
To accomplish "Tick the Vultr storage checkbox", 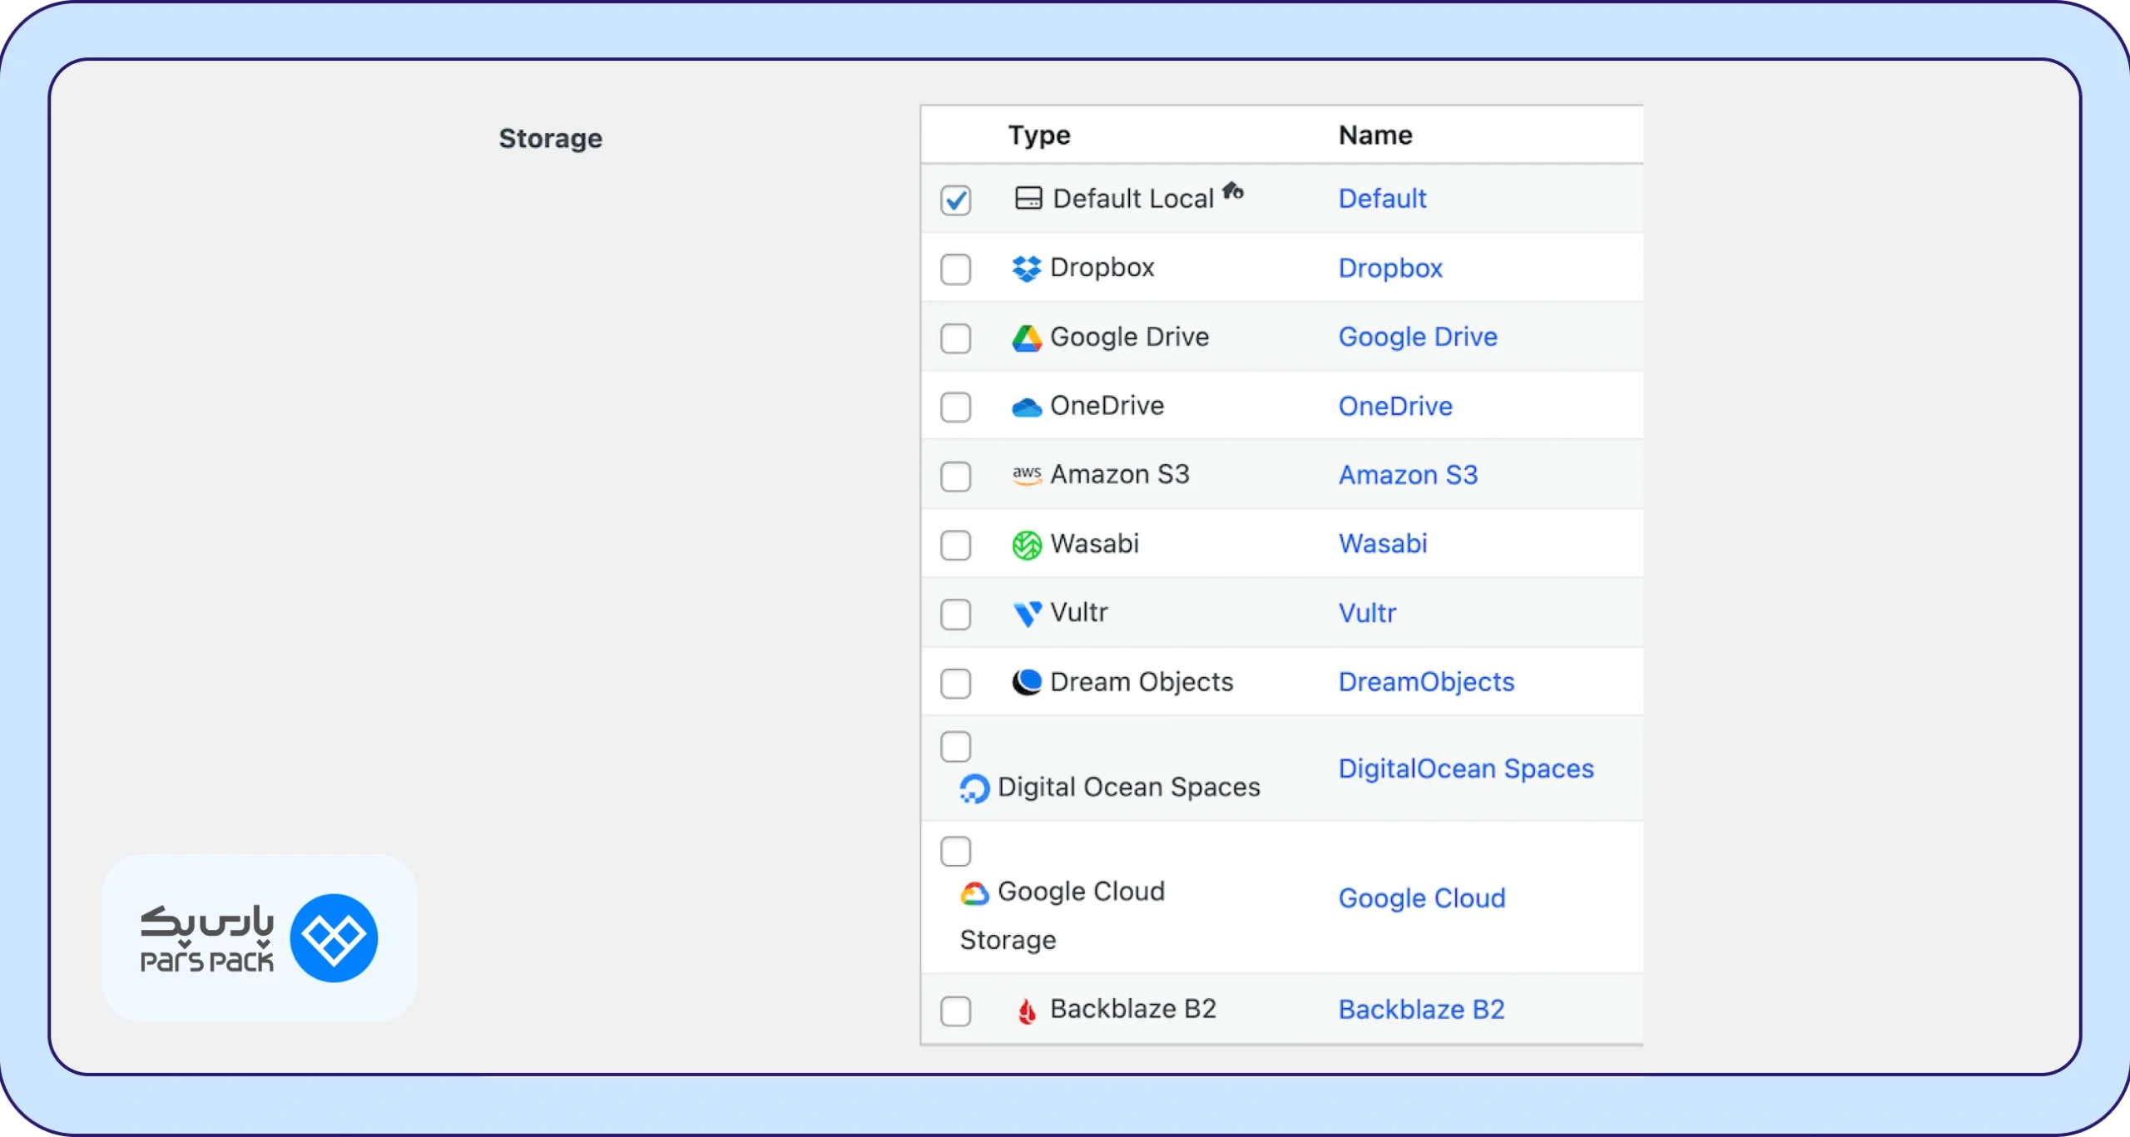I will pos(956,615).
